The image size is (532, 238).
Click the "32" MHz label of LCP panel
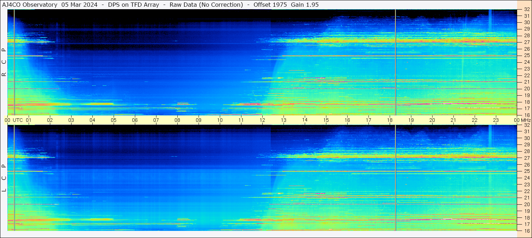click(x=526, y=125)
